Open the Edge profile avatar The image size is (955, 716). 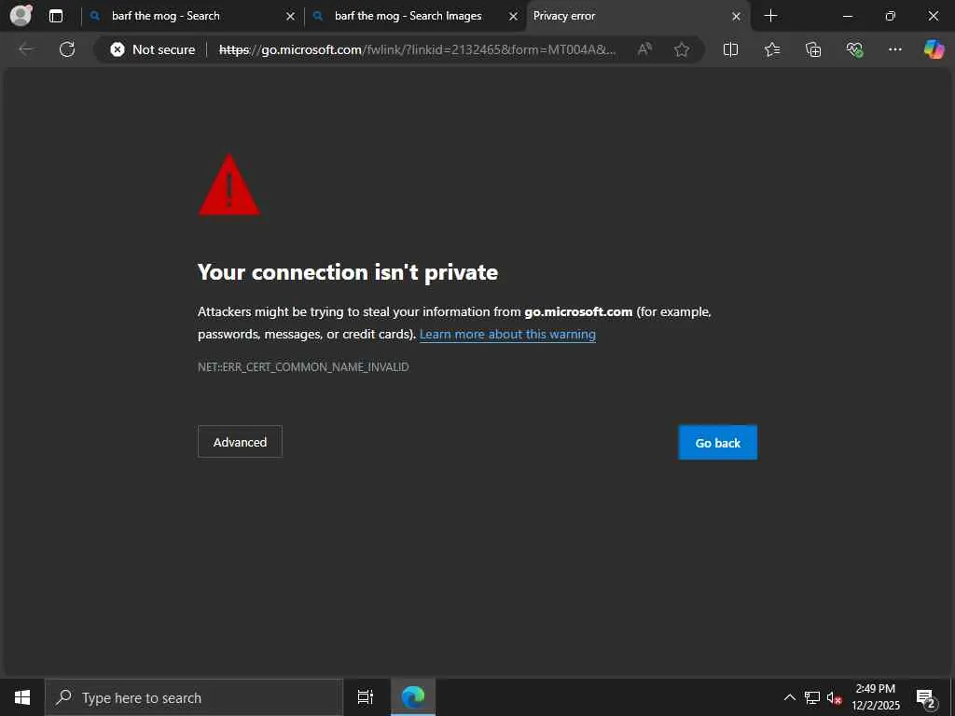(x=21, y=15)
